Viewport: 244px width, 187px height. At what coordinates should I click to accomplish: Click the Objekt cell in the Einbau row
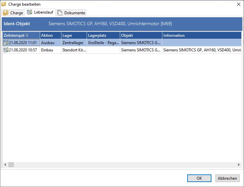[x=141, y=50]
